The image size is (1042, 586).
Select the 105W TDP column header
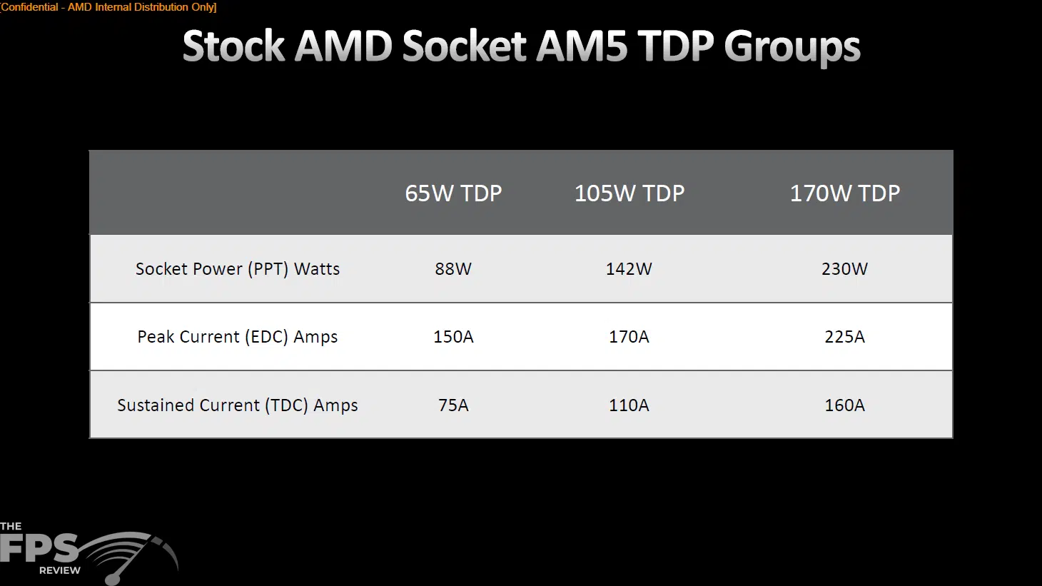[x=629, y=193]
